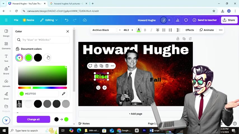Click the Windows Start button
The height and width of the screenshot is (134, 239).
point(4,130)
